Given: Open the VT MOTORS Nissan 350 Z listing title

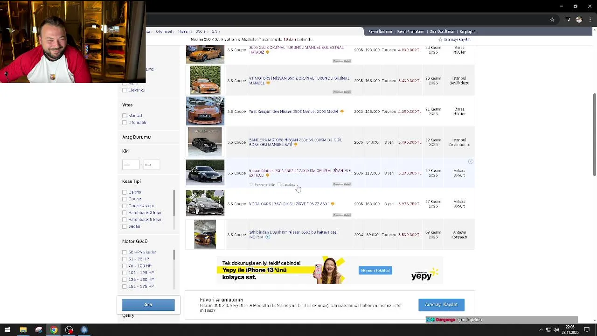Looking at the screenshot, I should 299,81.
